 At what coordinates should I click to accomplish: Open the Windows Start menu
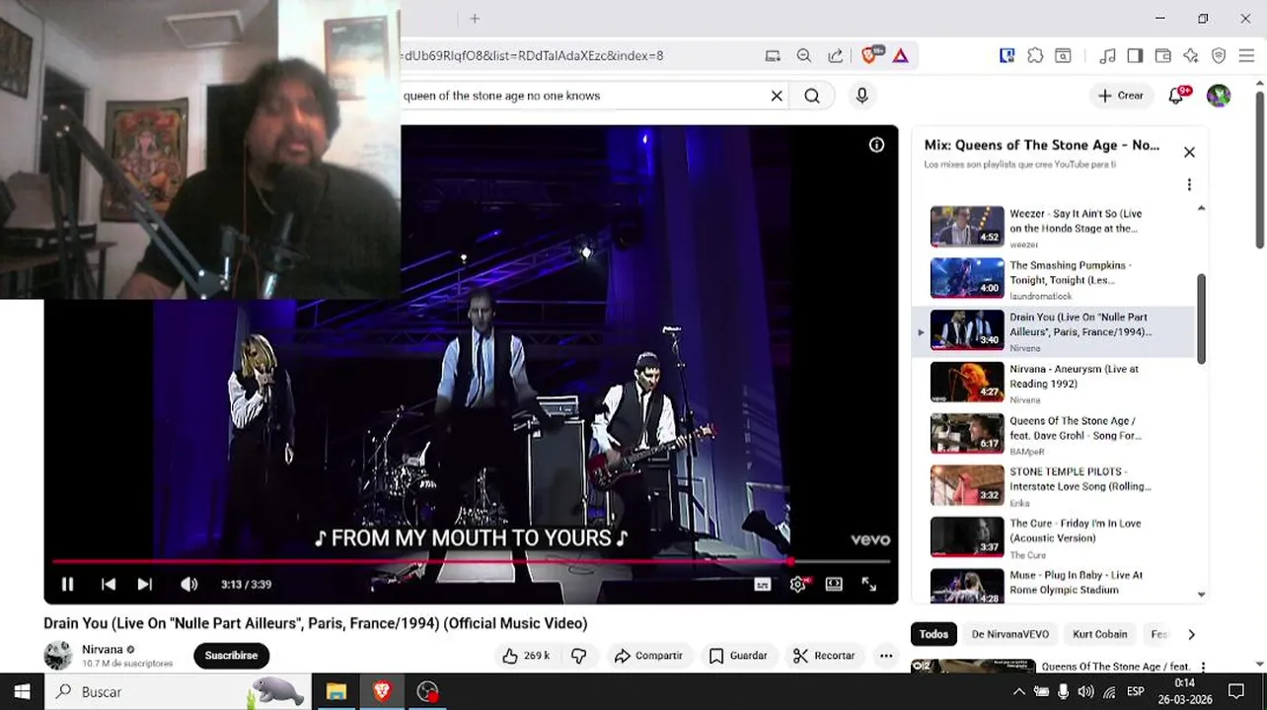(x=22, y=691)
